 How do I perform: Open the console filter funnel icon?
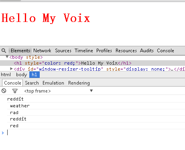[15, 91]
